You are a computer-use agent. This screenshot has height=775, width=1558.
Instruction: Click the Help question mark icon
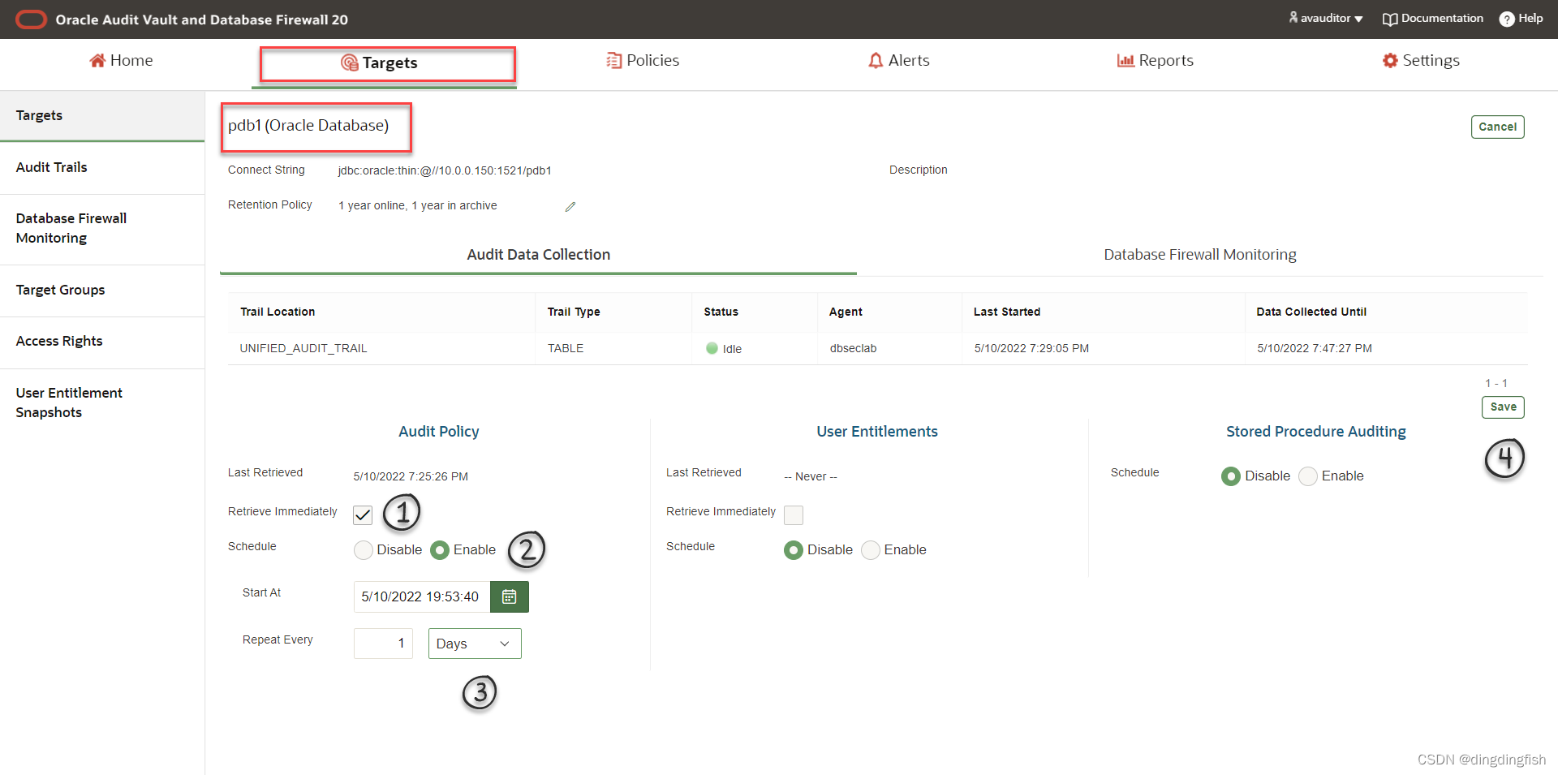tap(1507, 19)
